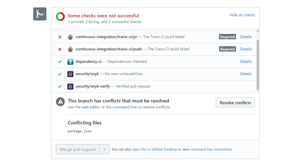Viewport: 298px width, 167px height.
Task: Open the web editor link
Action: pyautogui.click(x=91, y=107)
